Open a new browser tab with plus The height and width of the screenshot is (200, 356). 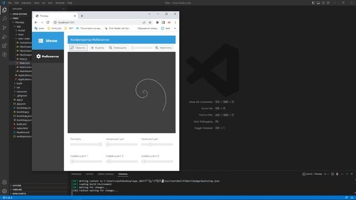click(x=82, y=16)
